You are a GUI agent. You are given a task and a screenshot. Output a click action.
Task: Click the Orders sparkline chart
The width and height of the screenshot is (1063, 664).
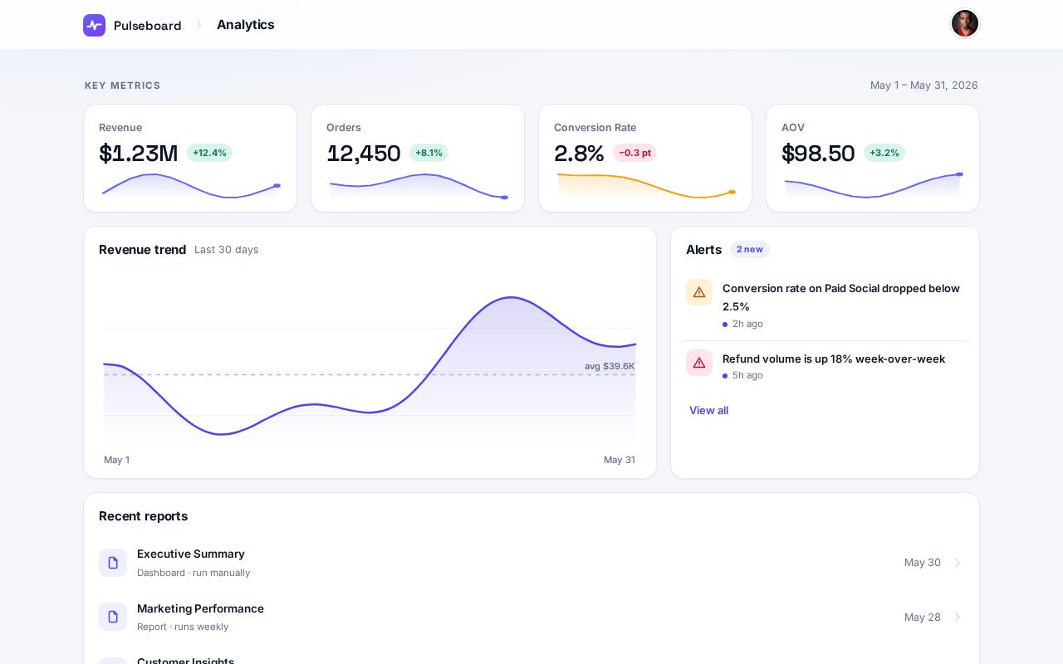(418, 186)
